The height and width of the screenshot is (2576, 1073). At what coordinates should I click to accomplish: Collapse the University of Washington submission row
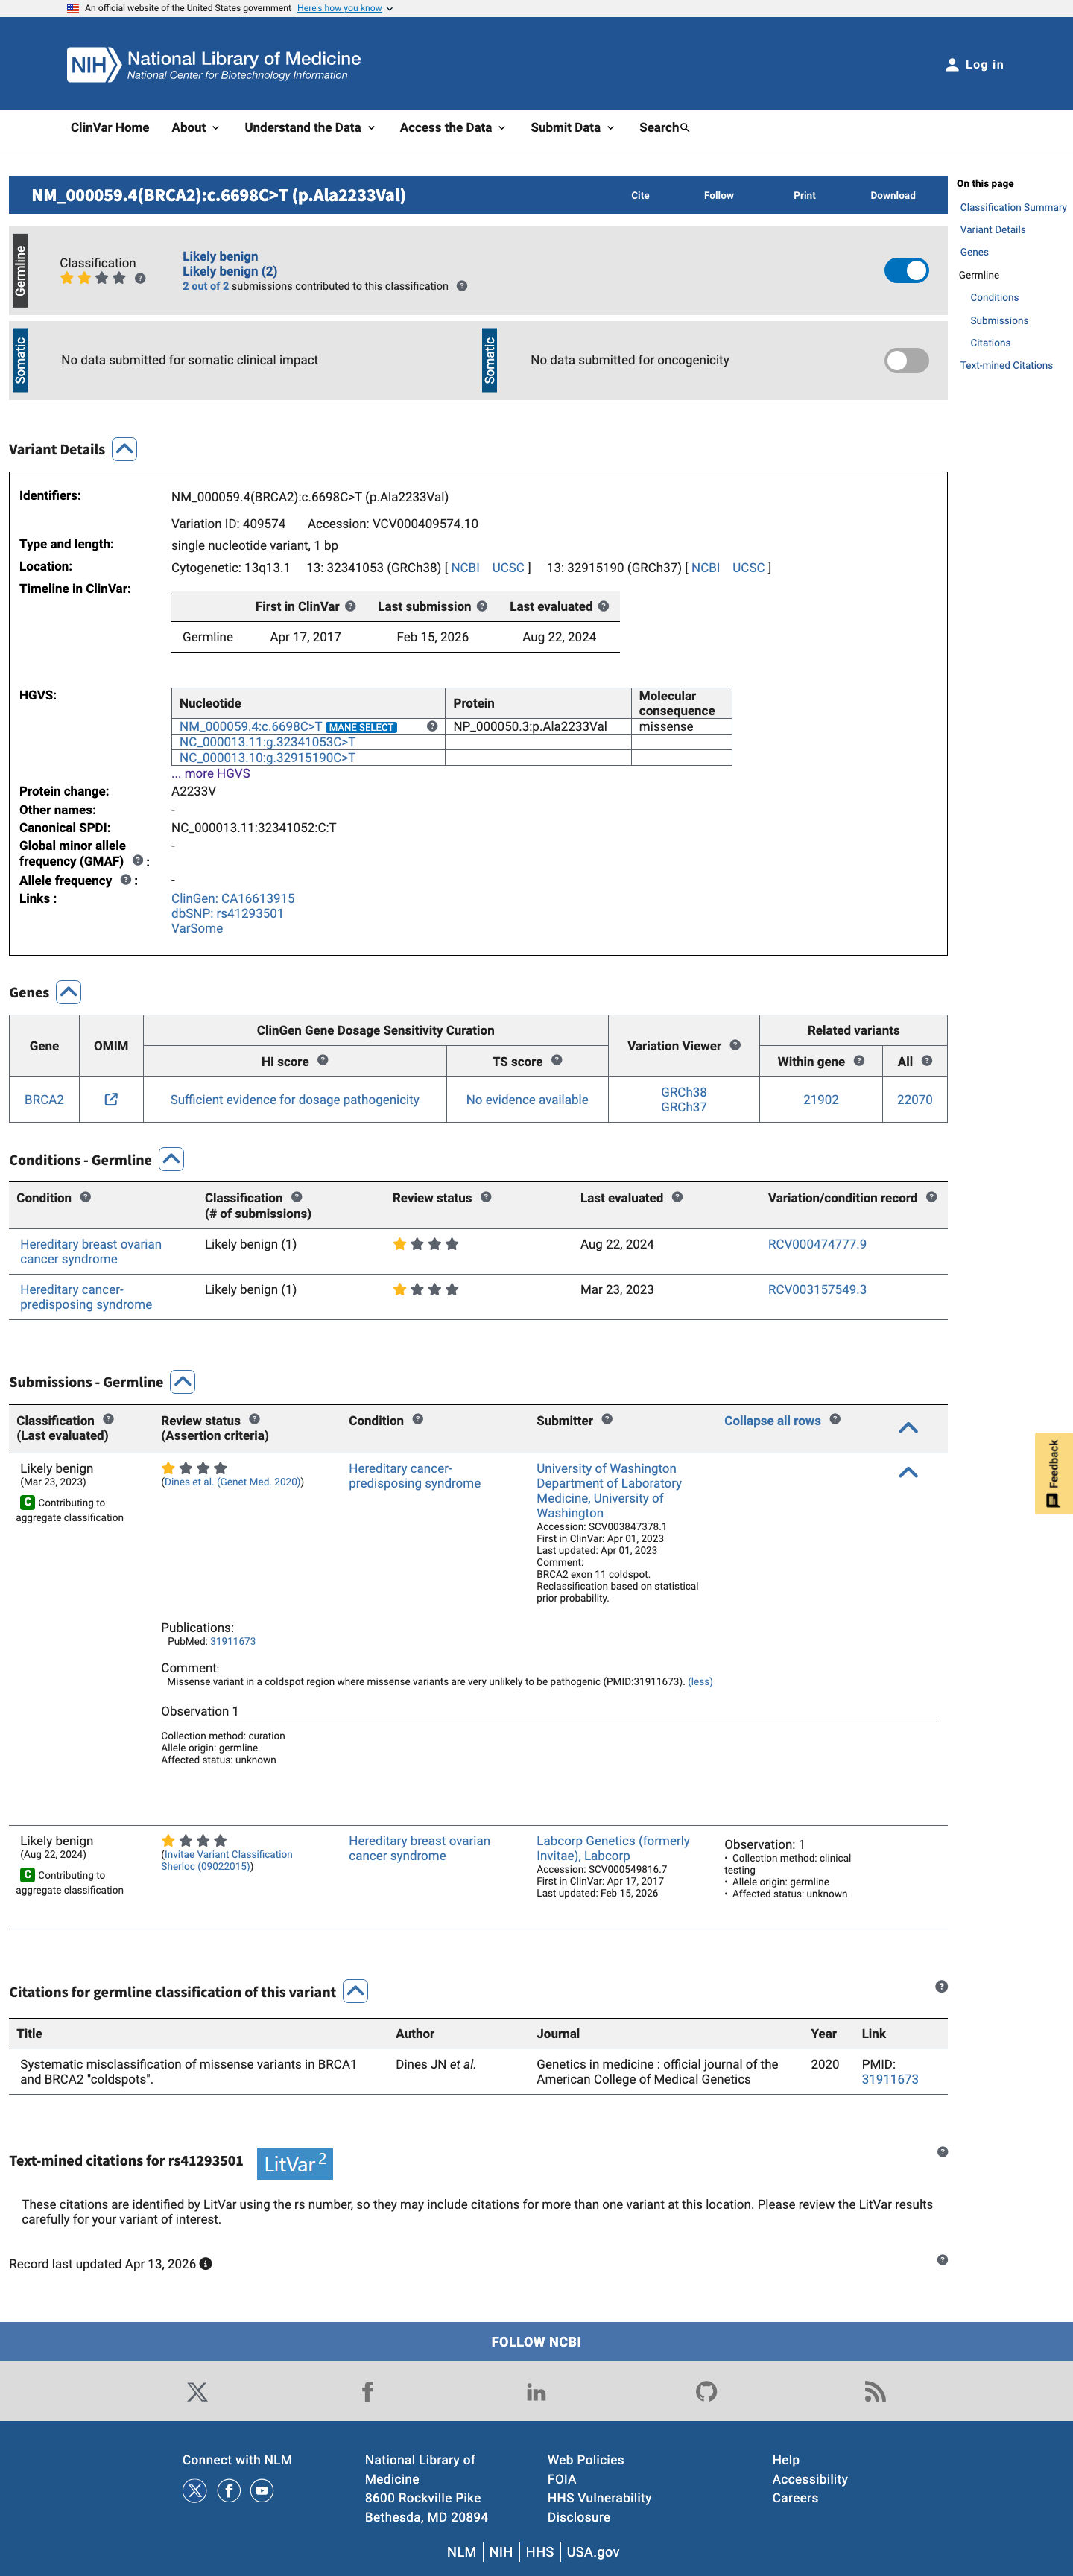point(908,1472)
